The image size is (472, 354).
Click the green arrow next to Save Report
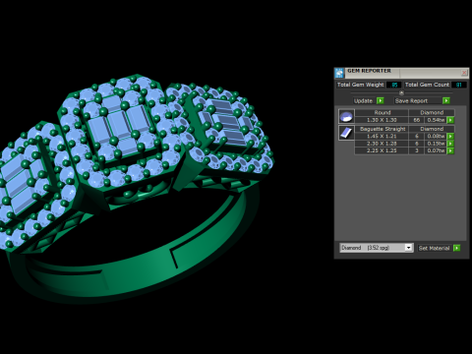445,100
